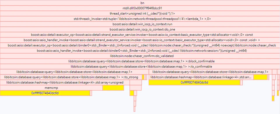Click the ntdll.dll!0x00007ff94f8dcc91 frame
The image size is (280, 114).
[x=140, y=8]
